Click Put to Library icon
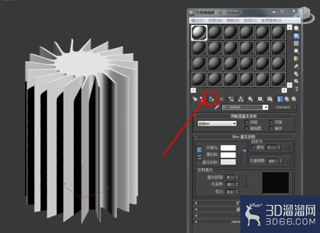This screenshot has height=233, width=320. pos(250,99)
